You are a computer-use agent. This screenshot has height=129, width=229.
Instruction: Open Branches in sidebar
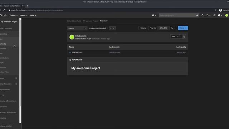click(3, 49)
